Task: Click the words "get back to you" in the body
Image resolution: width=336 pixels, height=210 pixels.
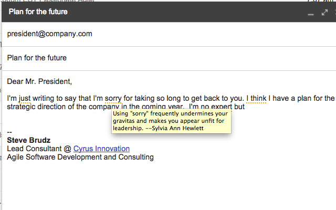Action: (217, 98)
